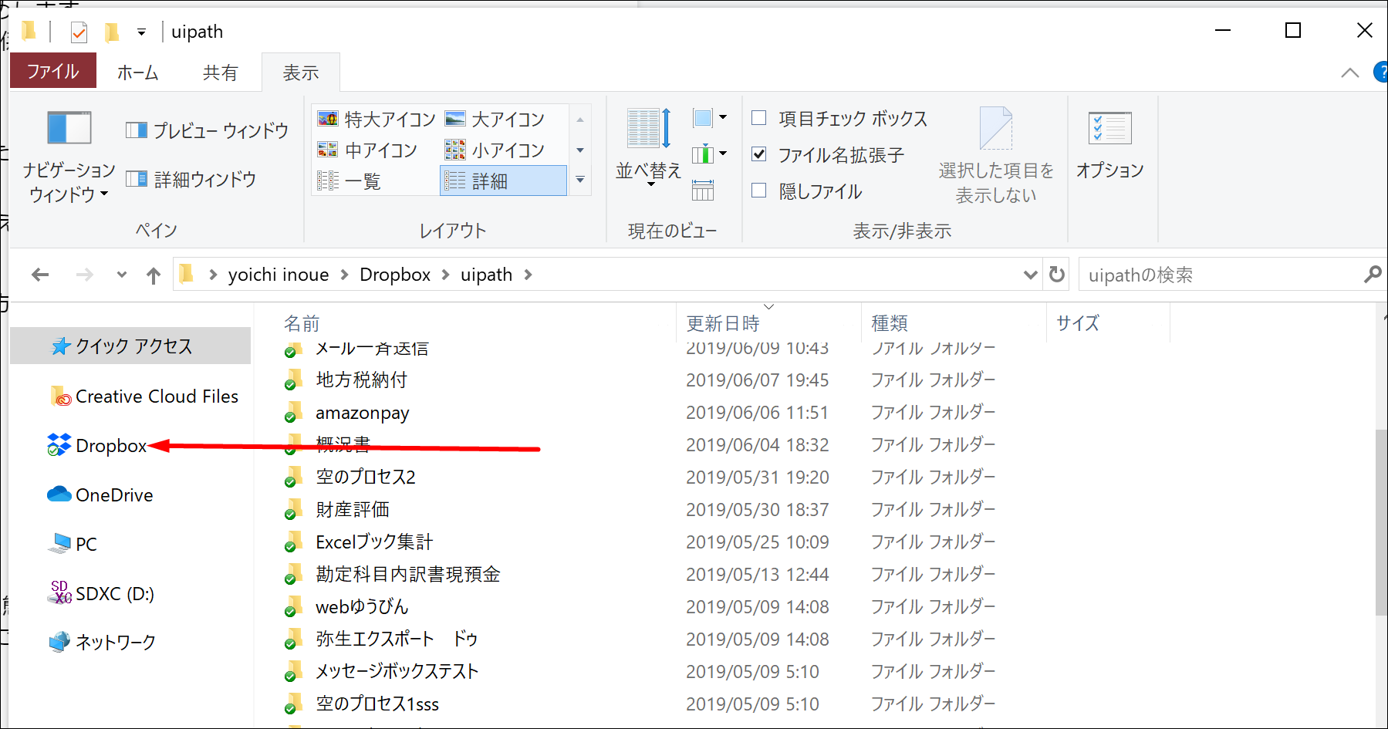The width and height of the screenshot is (1388, 729).
Task: Open the File tab
Action: coord(53,71)
